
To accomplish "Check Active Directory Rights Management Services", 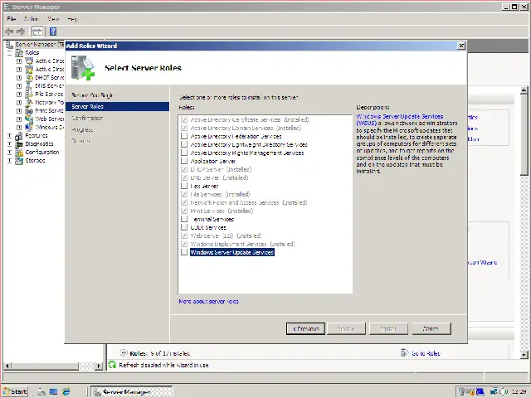I will tap(184, 153).
